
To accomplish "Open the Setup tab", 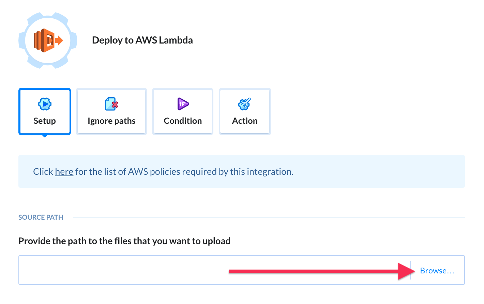I will coord(45,112).
